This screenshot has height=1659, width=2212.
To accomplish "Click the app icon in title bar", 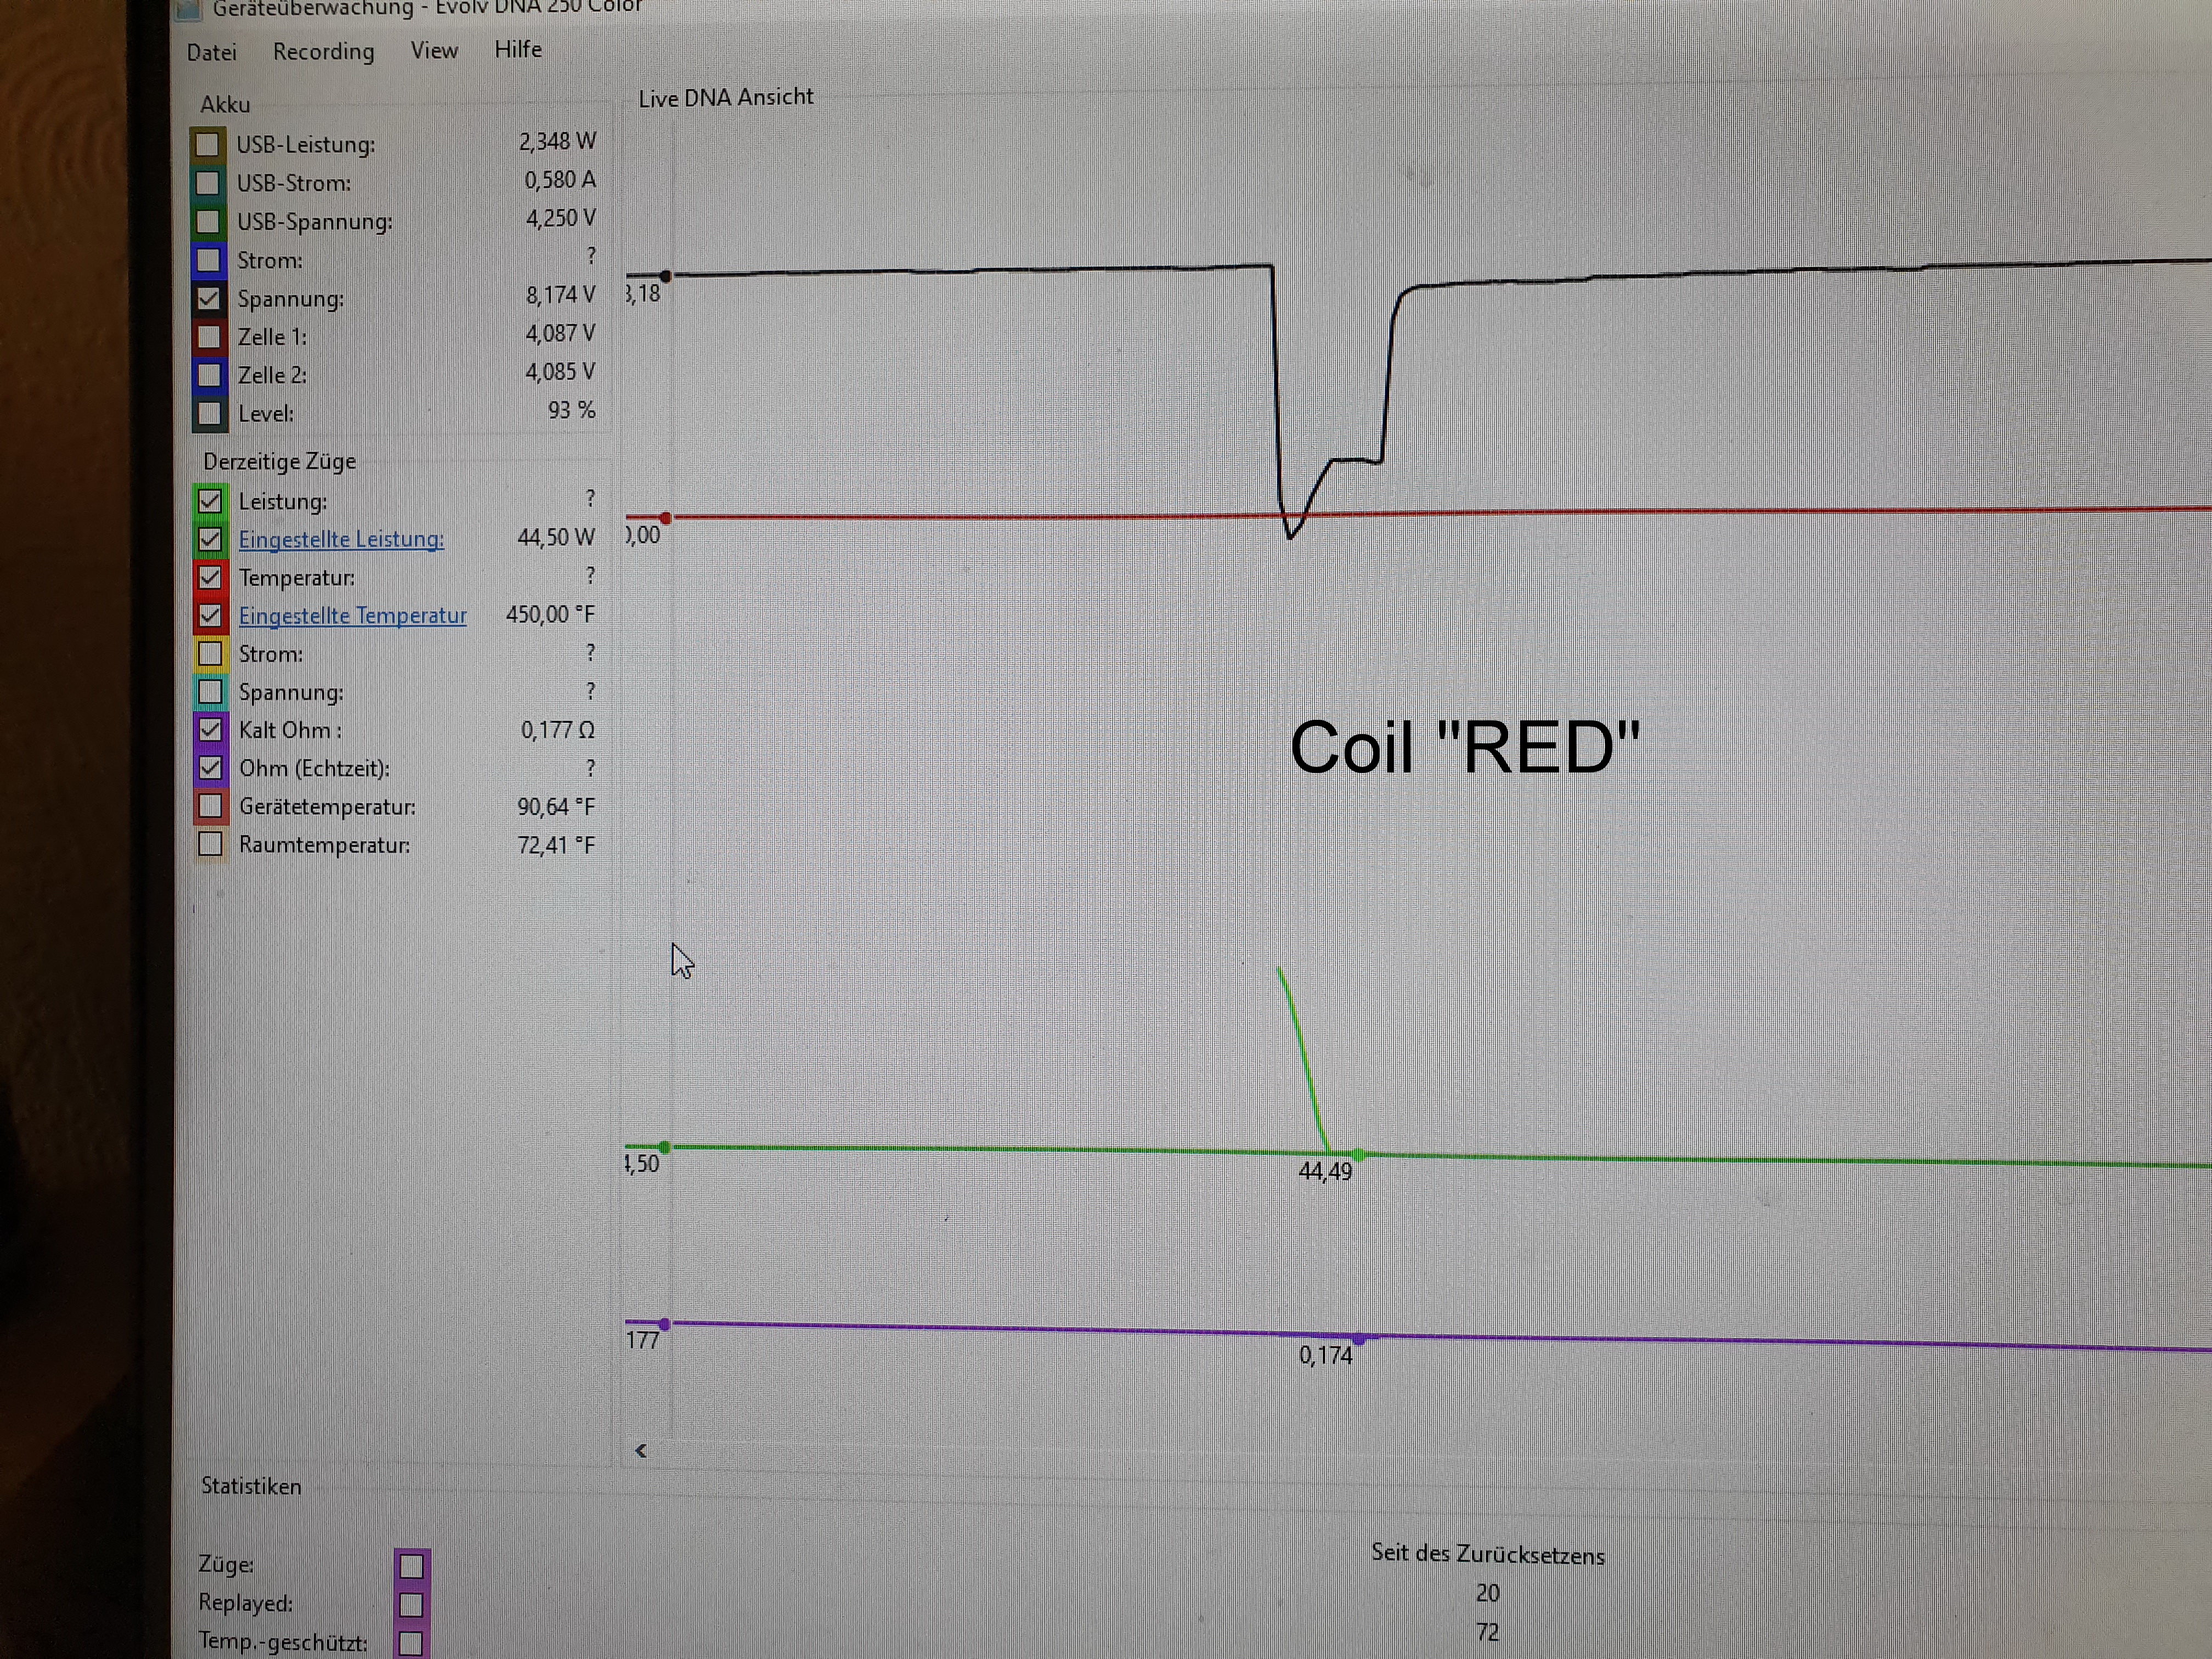I will click(x=189, y=9).
